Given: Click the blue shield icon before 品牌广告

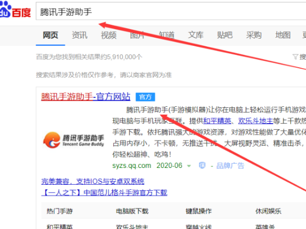Looking at the screenshot, I should (x=202, y=165).
